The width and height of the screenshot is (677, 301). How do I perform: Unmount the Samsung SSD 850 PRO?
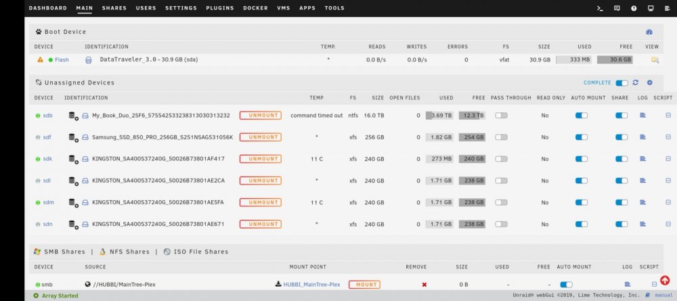261,137
